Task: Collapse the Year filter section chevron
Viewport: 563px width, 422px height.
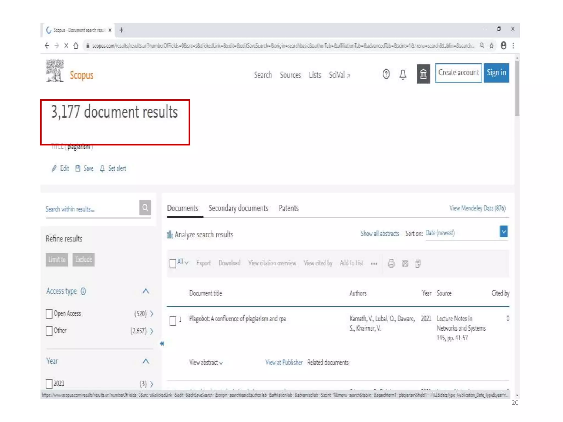Action: tap(146, 361)
